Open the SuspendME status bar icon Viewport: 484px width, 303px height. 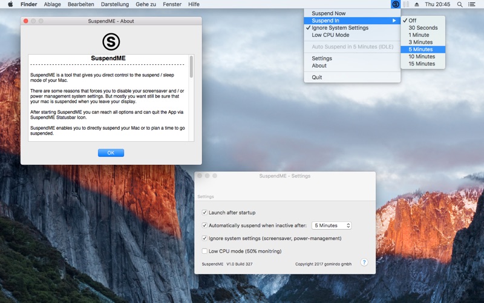(396, 4)
